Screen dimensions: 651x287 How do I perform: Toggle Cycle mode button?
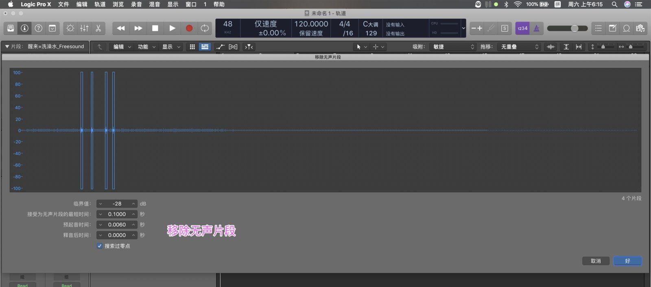205,28
